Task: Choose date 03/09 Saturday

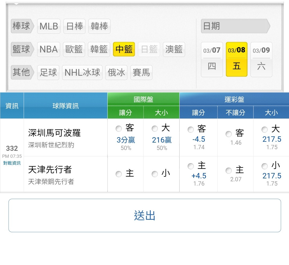Action: (x=261, y=59)
